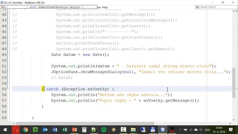Click the horizontal scrollbar thumb in editor
The width and height of the screenshot is (238, 134).
coord(85,123)
